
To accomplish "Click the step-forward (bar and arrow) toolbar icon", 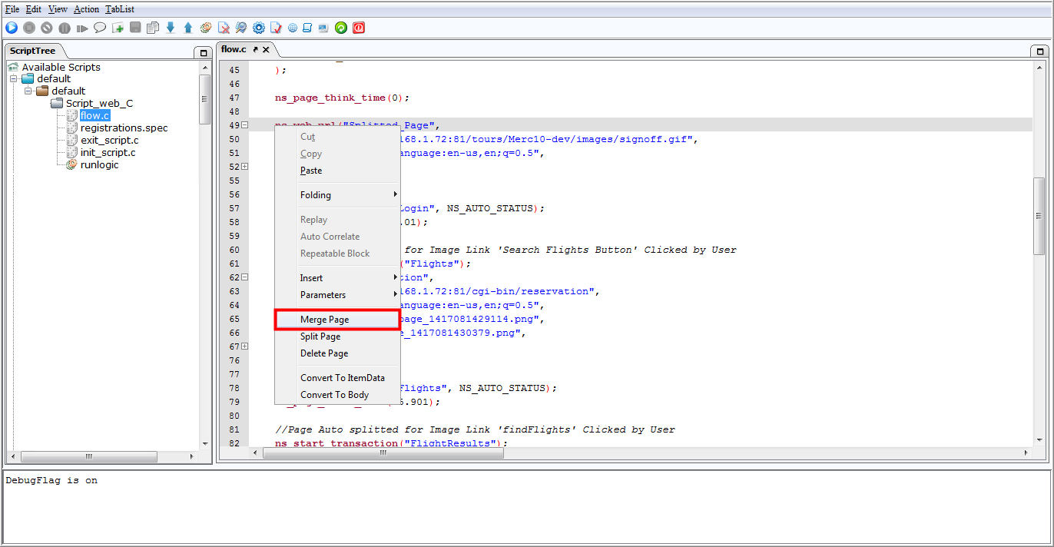I will (x=82, y=28).
